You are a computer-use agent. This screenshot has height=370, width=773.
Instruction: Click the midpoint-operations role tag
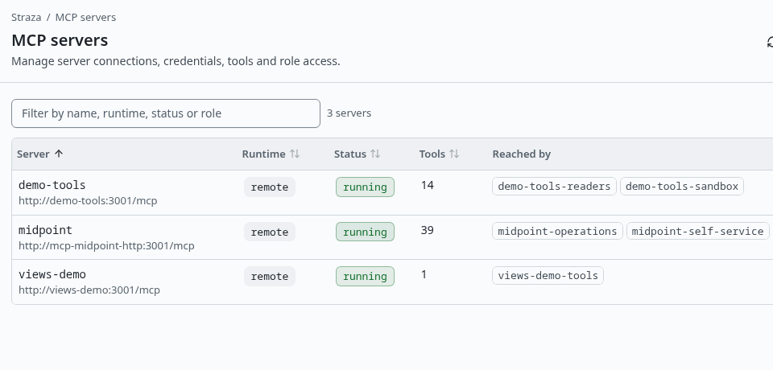557,231
